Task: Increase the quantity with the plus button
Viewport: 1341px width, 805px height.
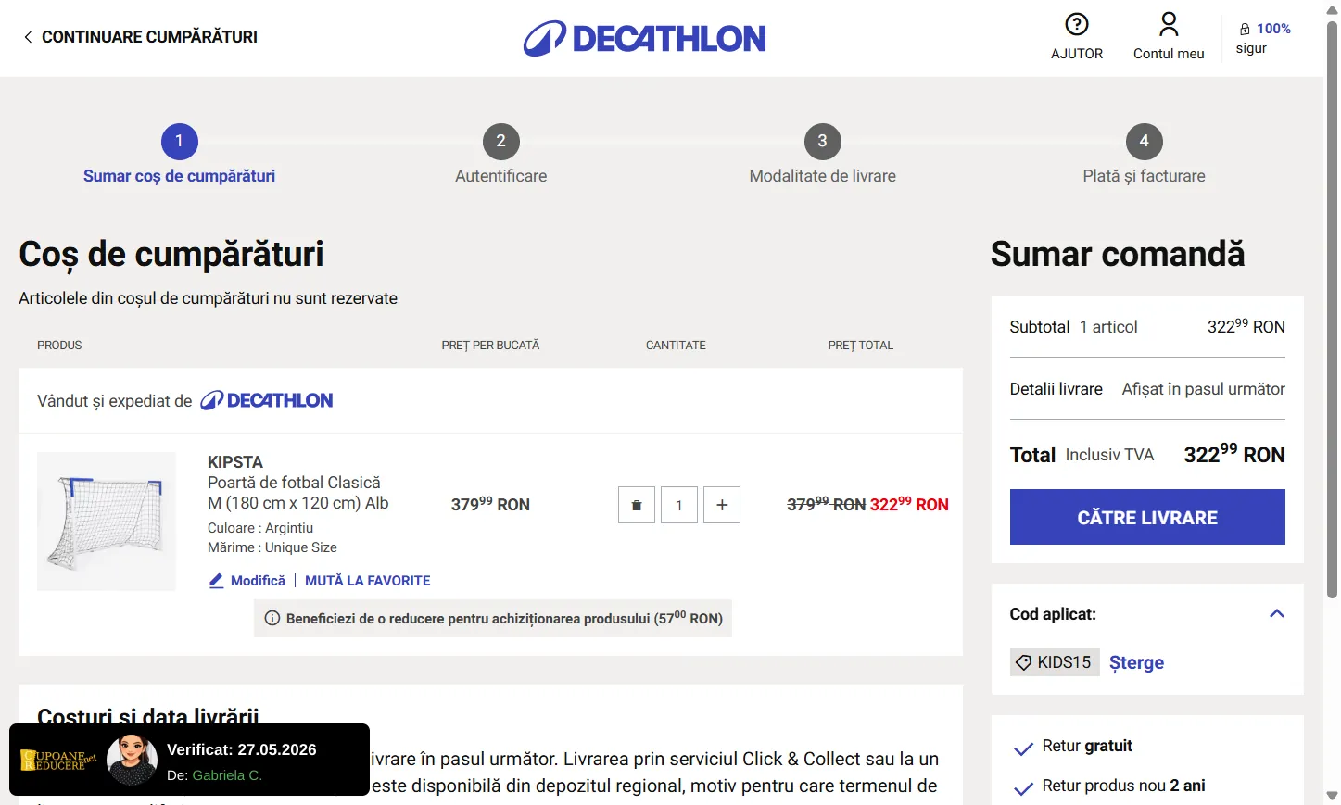Action: tap(722, 505)
